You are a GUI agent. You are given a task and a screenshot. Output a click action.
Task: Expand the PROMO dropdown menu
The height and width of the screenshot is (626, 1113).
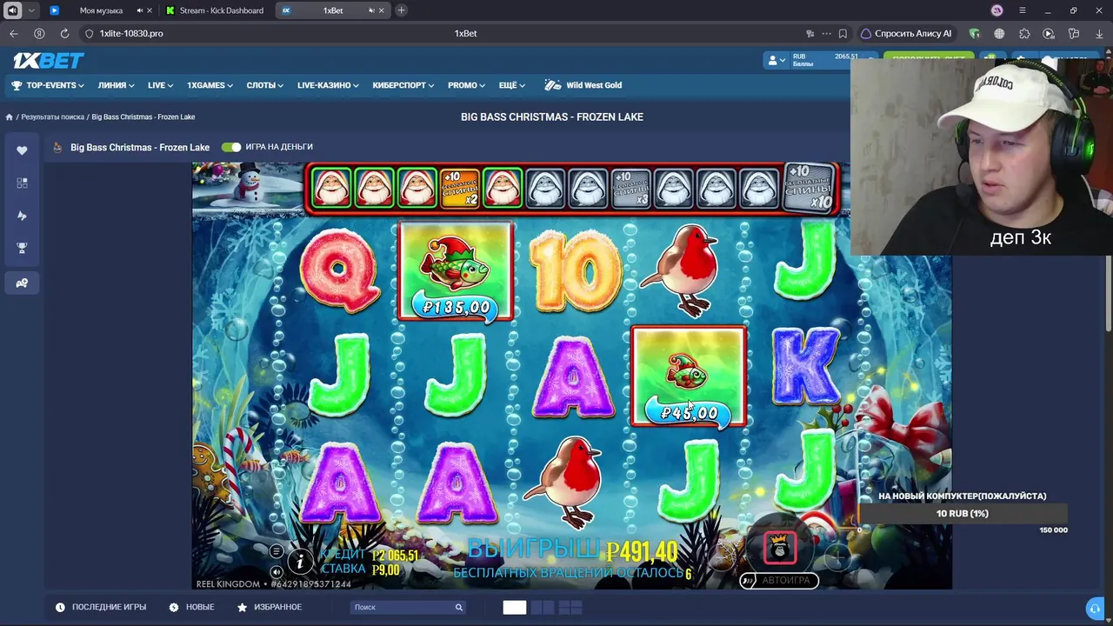click(467, 85)
